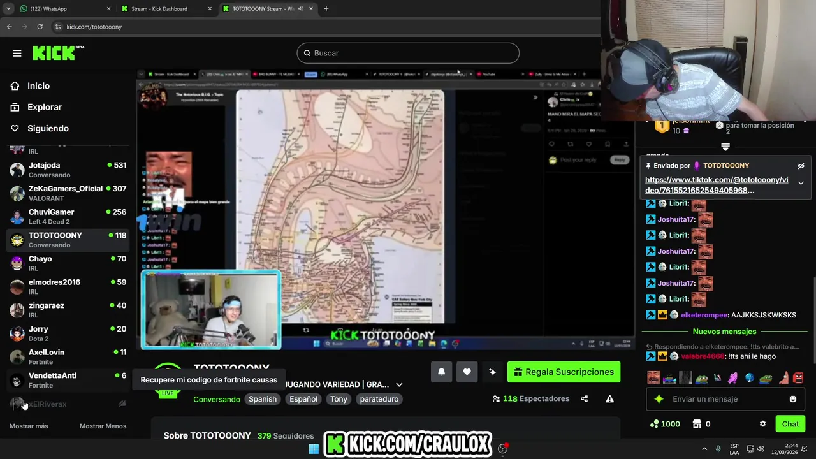Screen dimensions: 816x459
Task: Click the Buscar search field
Action: (408, 53)
